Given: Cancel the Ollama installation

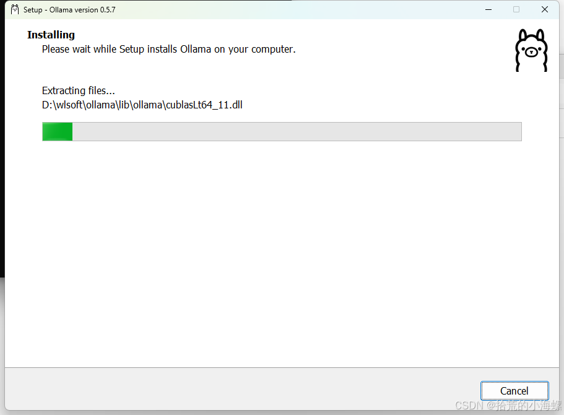Looking at the screenshot, I should 514,390.
